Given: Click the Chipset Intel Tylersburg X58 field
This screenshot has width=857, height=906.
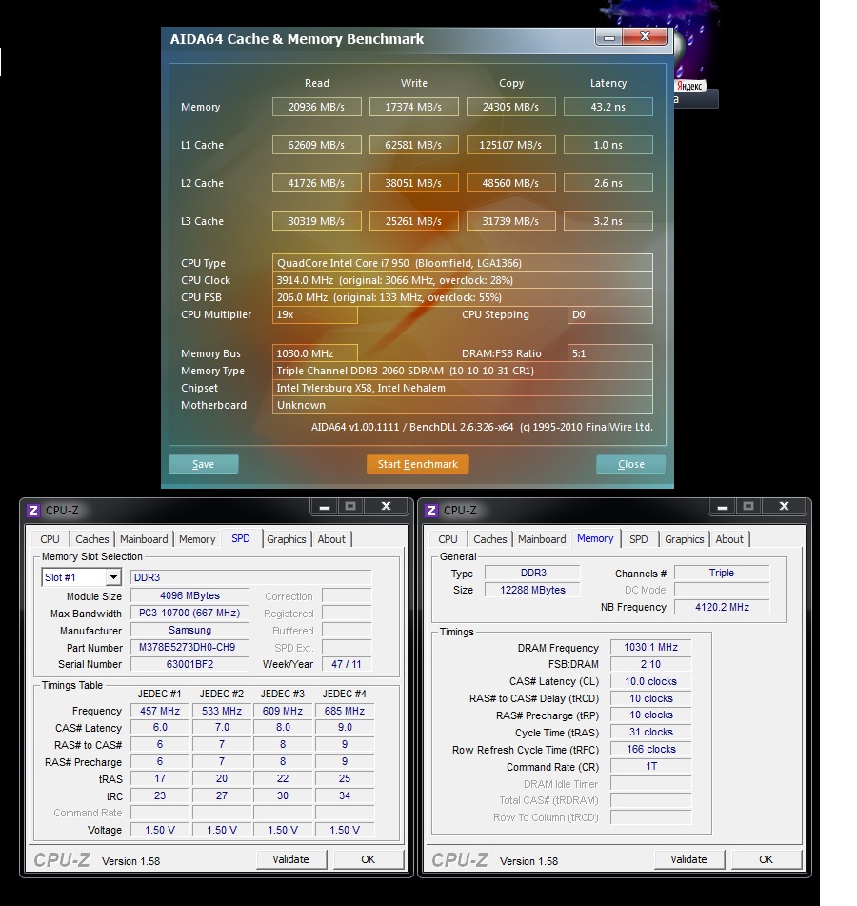Looking at the screenshot, I should pyautogui.click(x=463, y=389).
